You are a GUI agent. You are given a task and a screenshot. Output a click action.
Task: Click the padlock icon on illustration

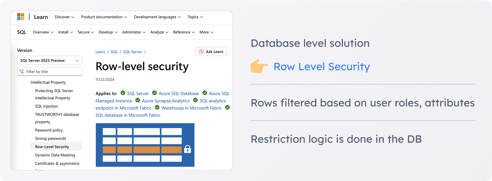[187, 149]
